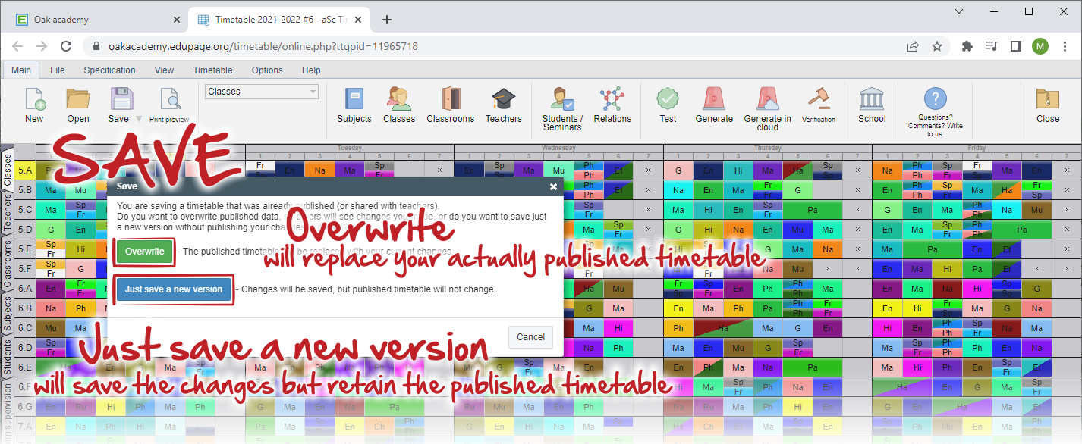Switch to the Timetable menu tab
Screen dimensions: 1082x444
[212, 70]
